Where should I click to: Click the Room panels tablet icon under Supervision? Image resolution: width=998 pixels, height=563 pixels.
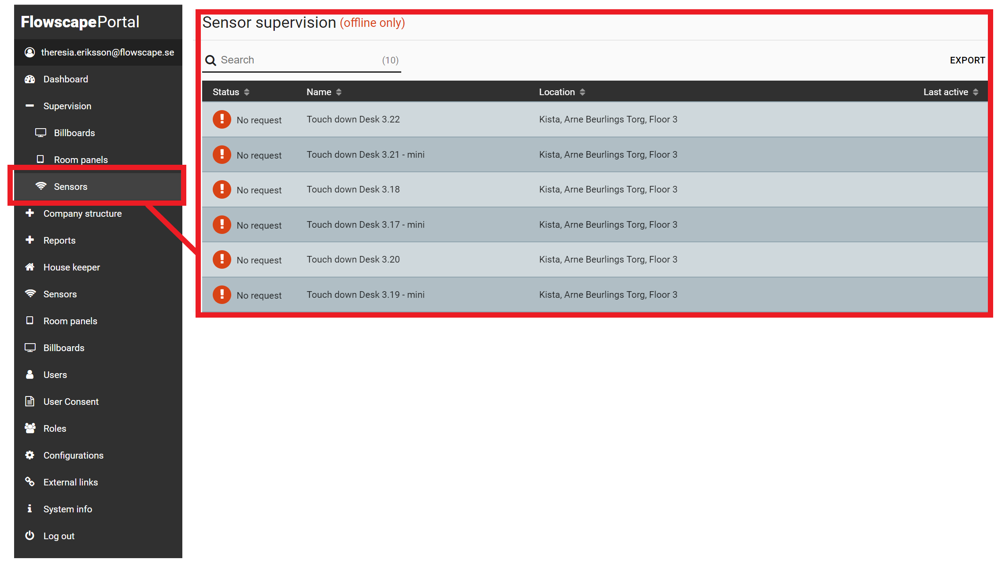(40, 159)
